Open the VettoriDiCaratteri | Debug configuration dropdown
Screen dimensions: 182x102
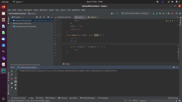coord(136,13)
